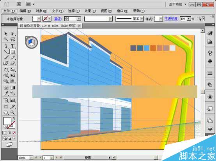The image size is (216, 161).
Task: Select the Rotate tool
Action: point(6,69)
